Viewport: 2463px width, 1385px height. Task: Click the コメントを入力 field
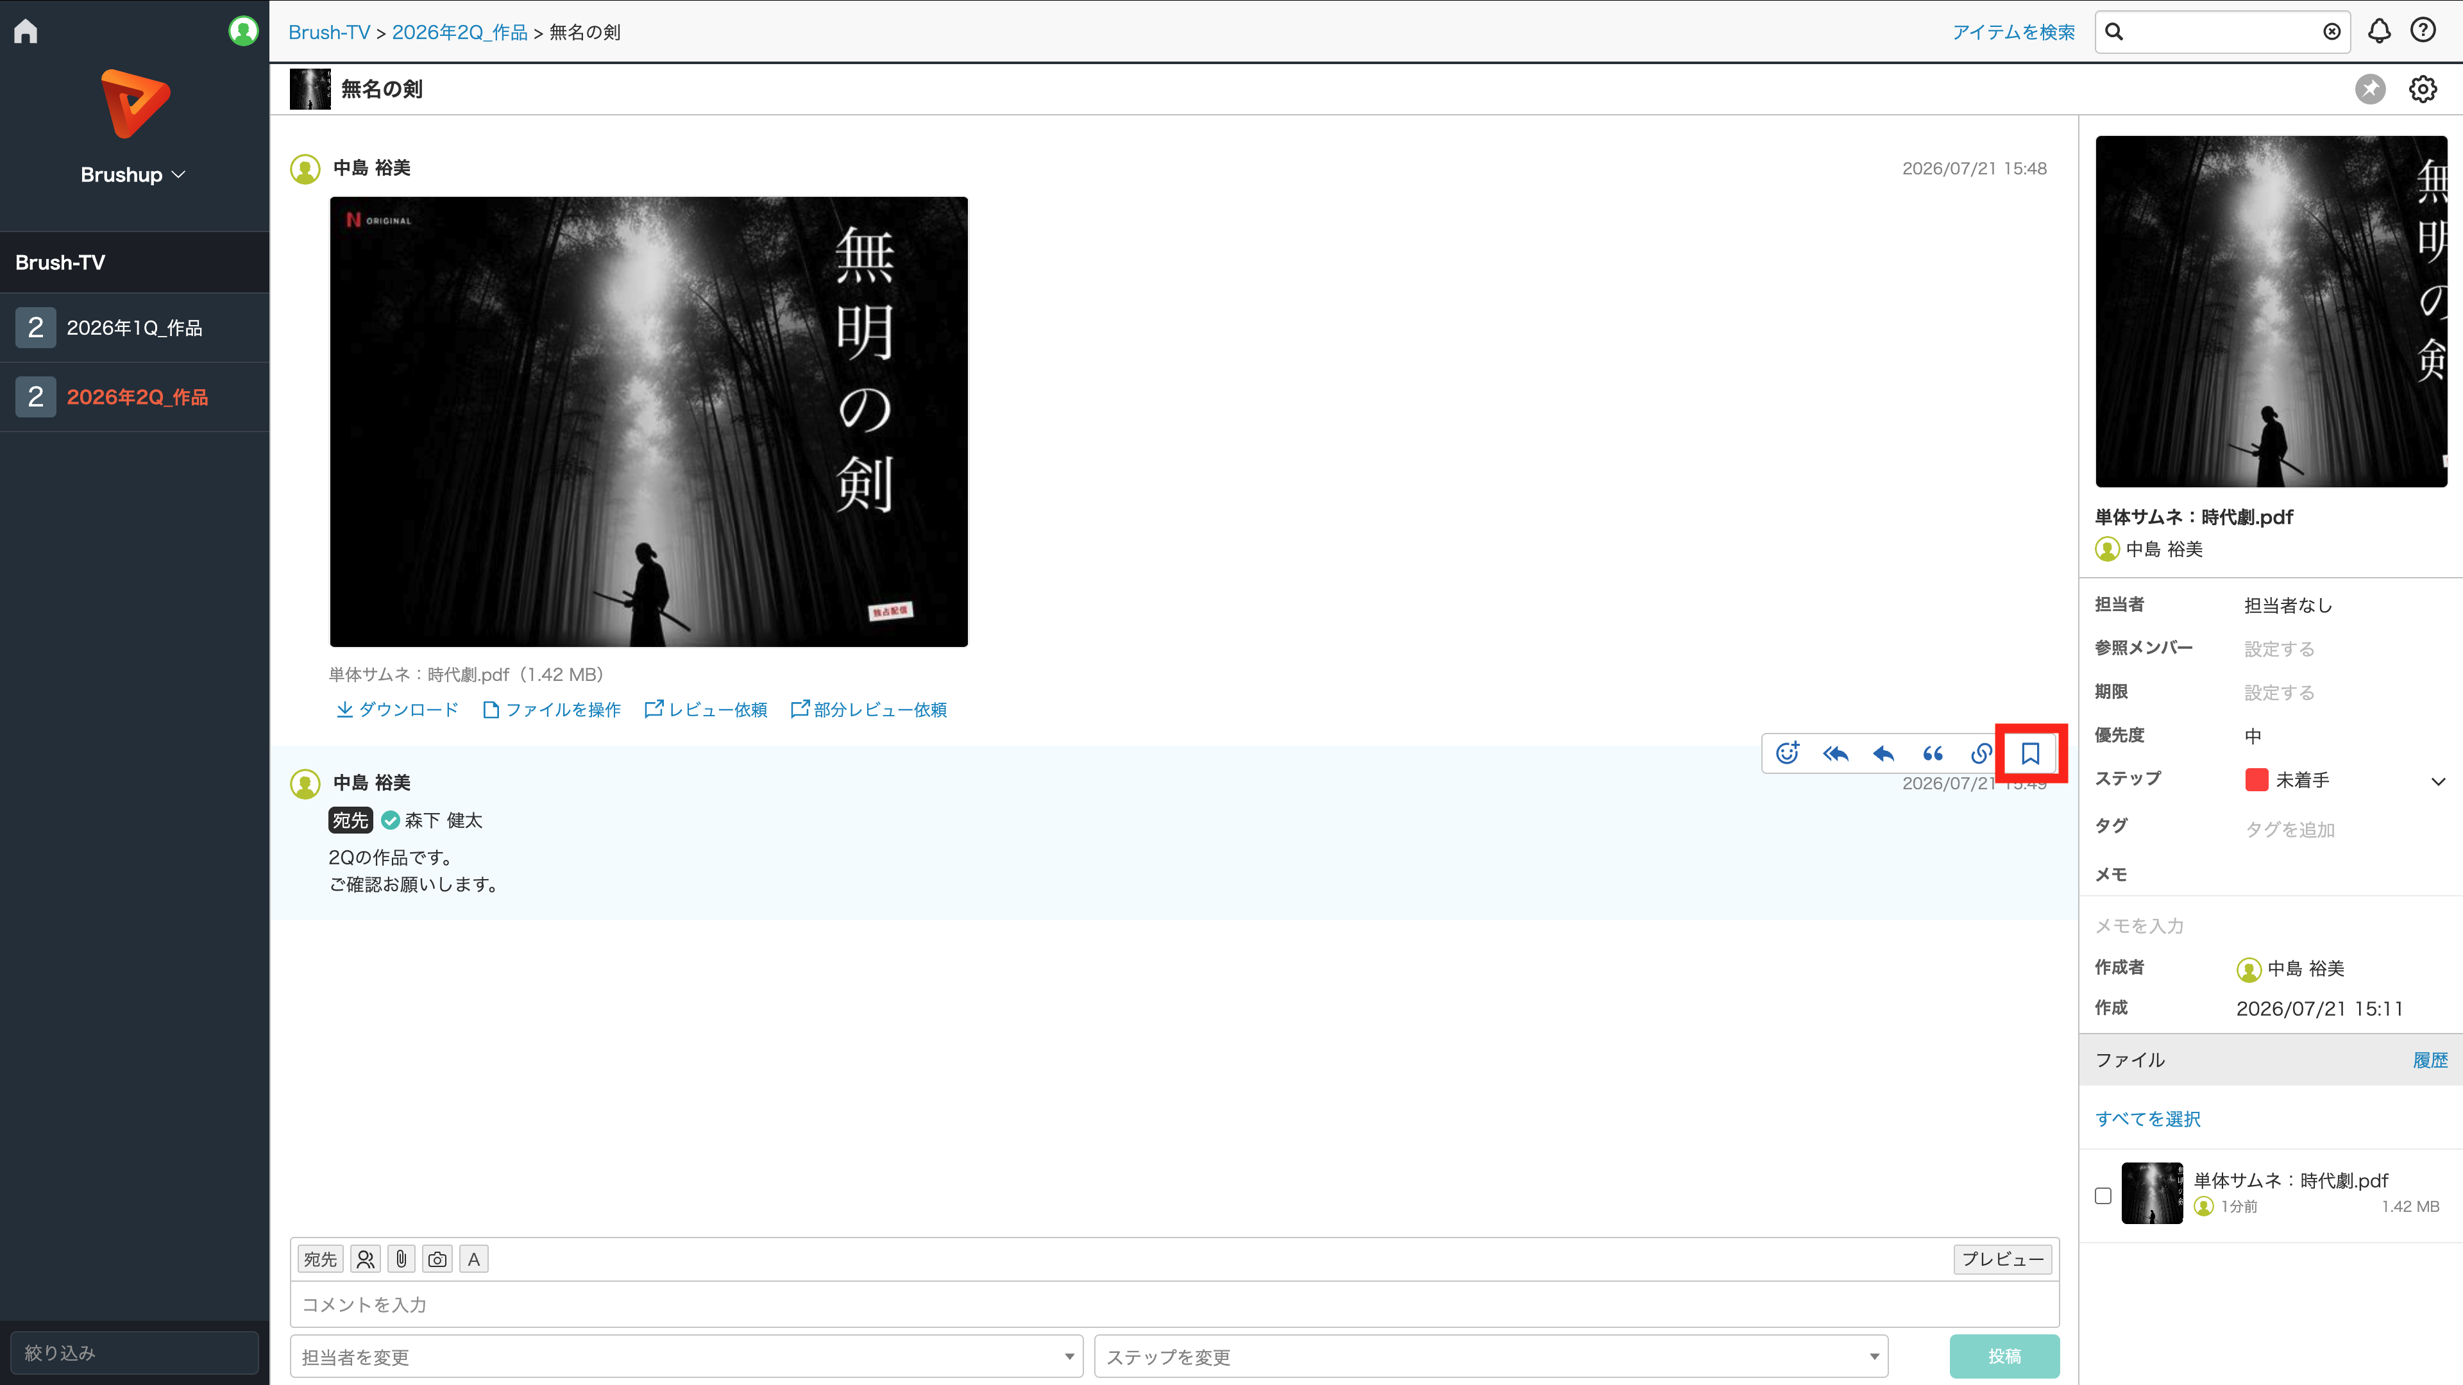coord(1174,1305)
